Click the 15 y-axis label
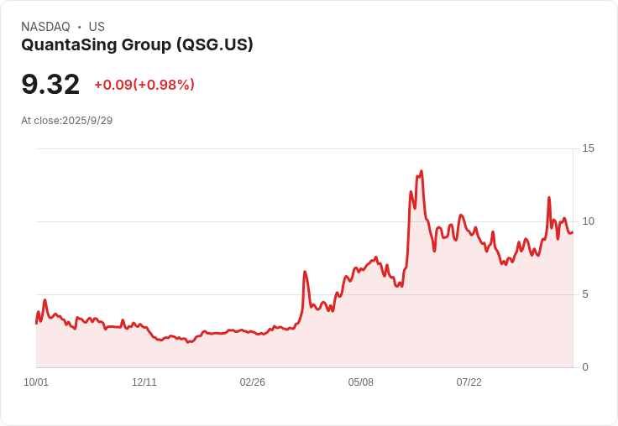 588,148
